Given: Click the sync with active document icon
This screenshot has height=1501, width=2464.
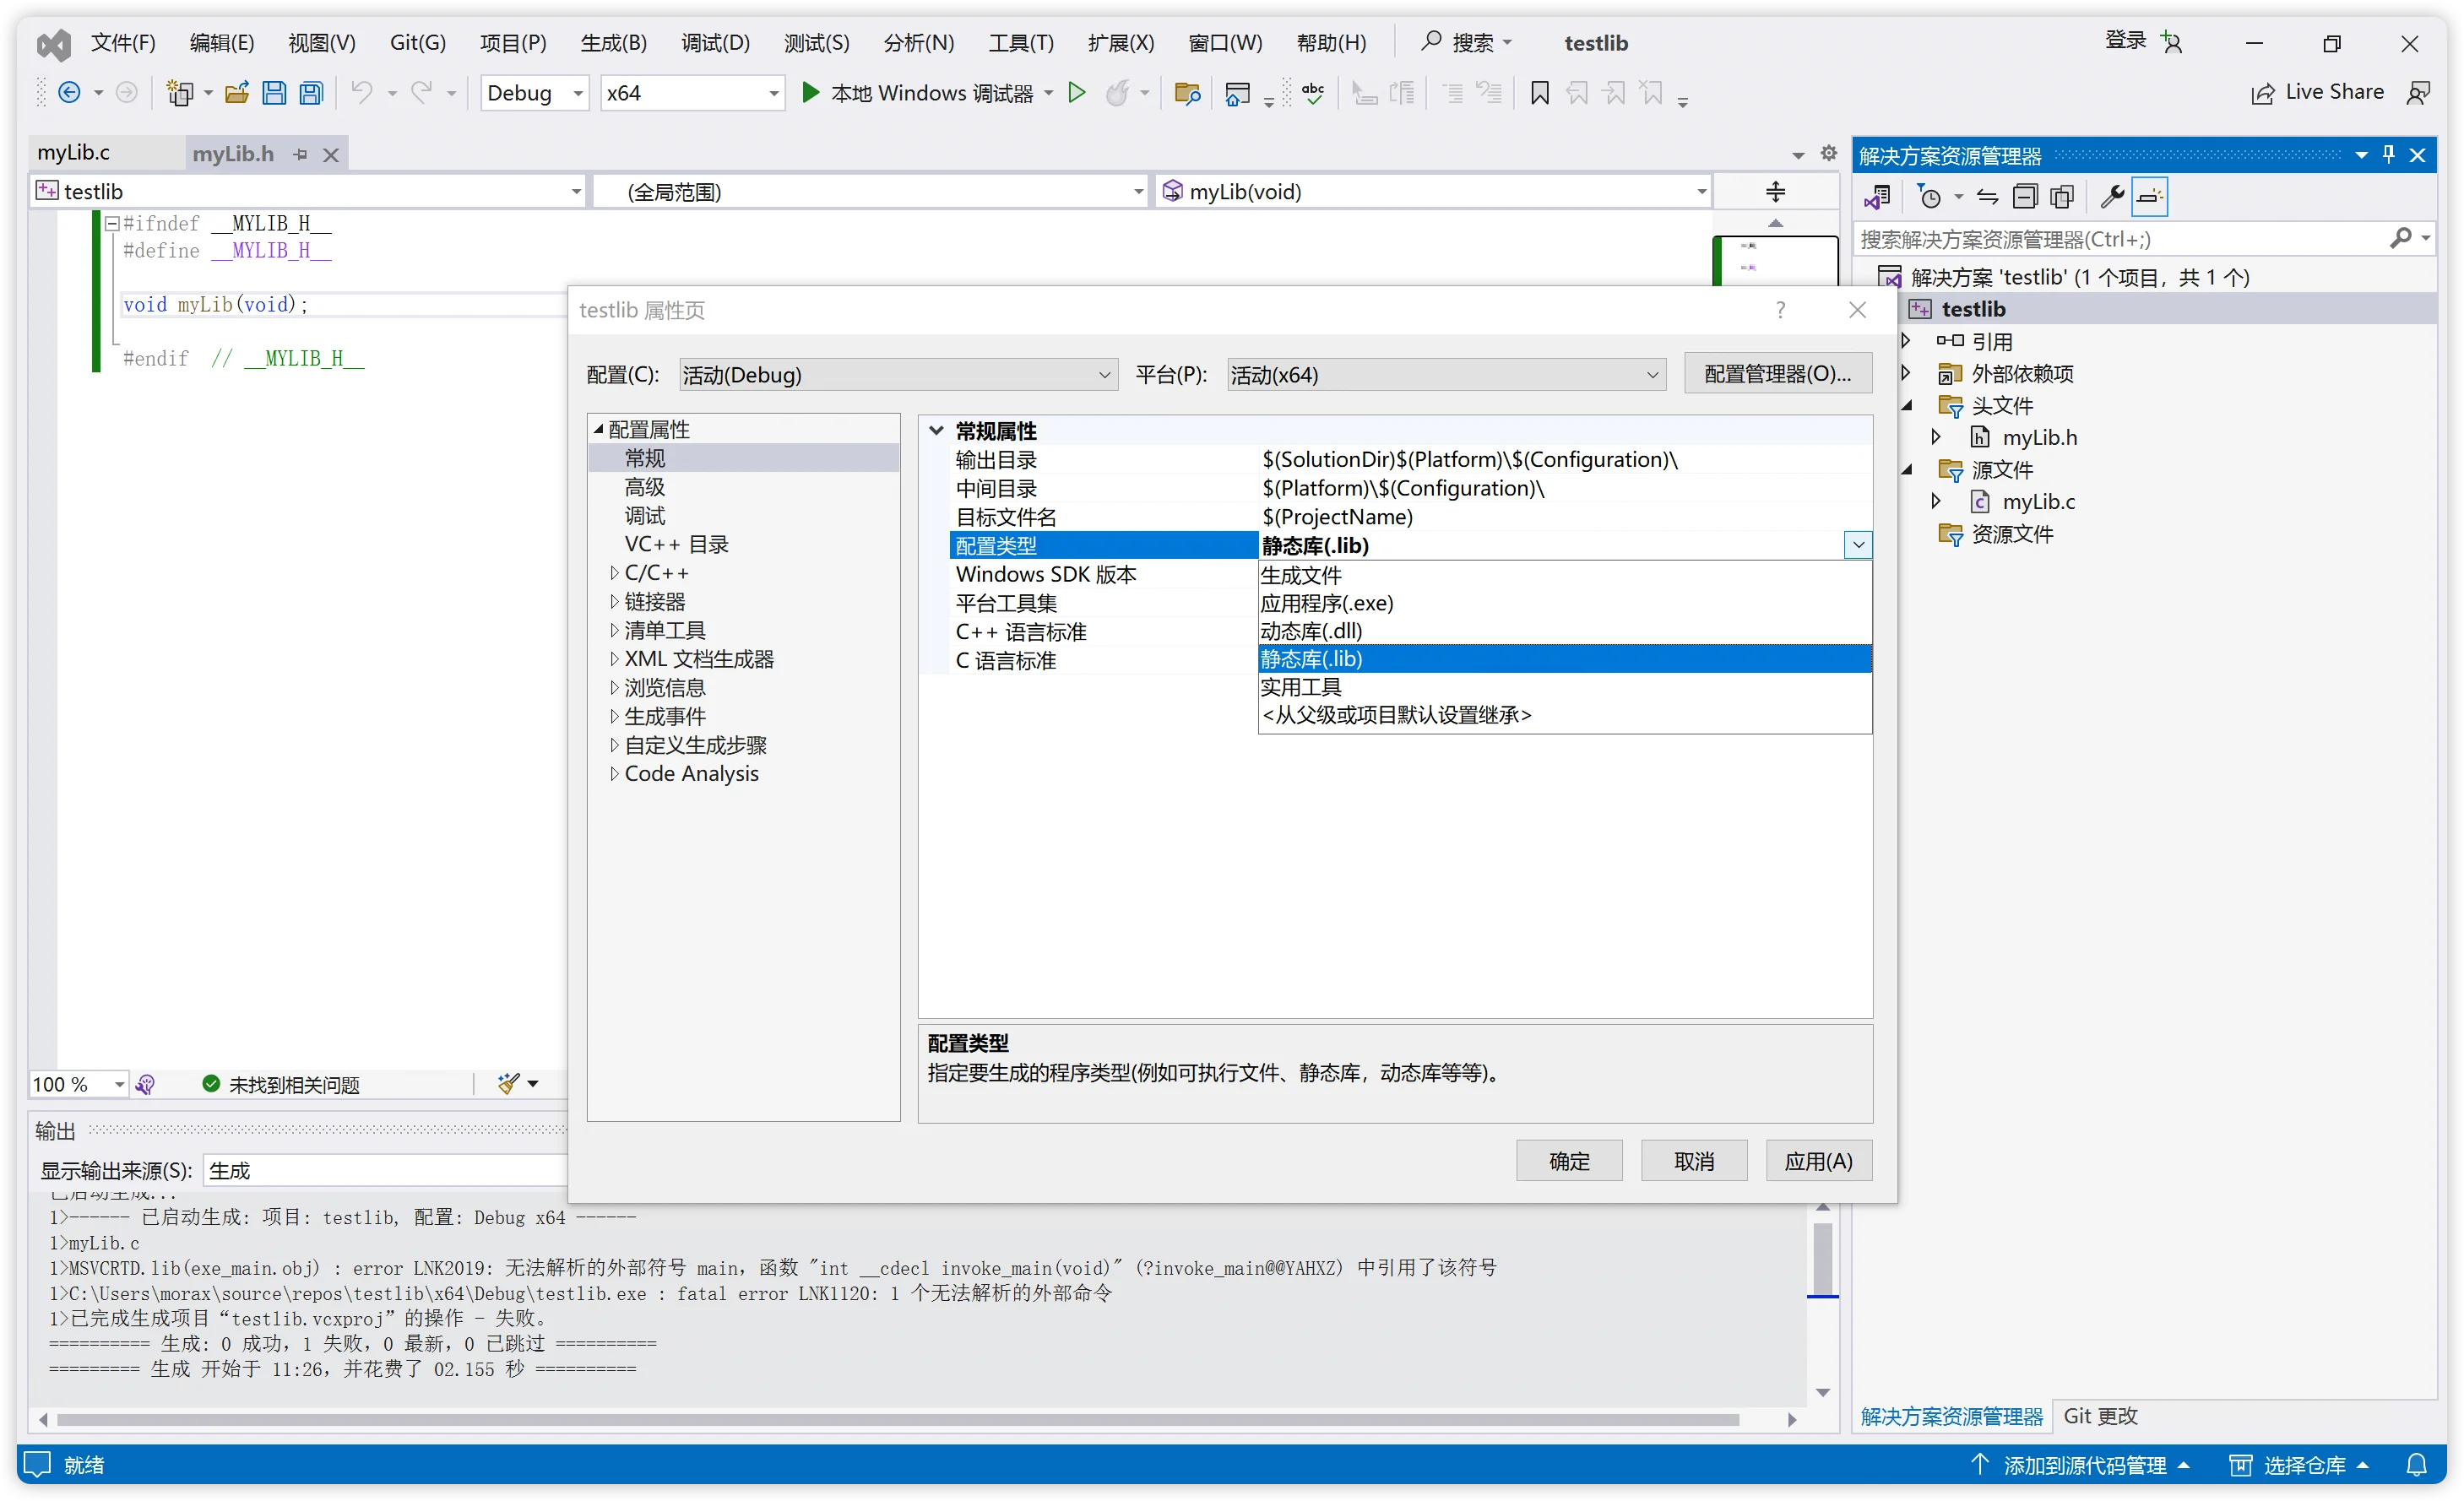Looking at the screenshot, I should (x=1987, y=197).
